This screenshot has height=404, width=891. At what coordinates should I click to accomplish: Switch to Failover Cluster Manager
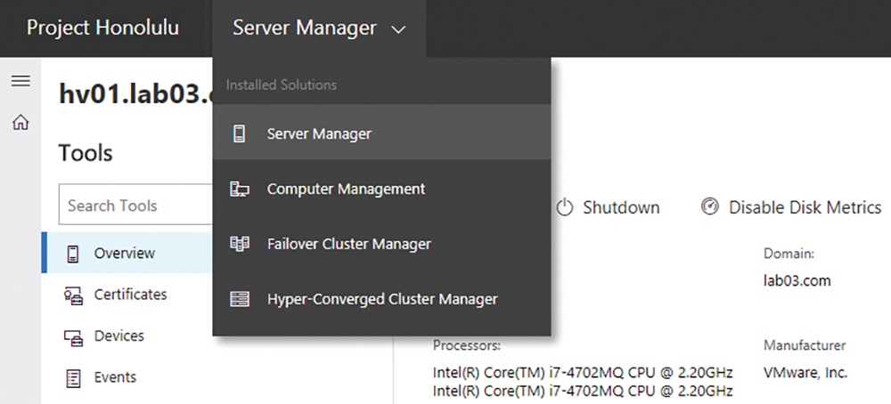[x=382, y=244]
